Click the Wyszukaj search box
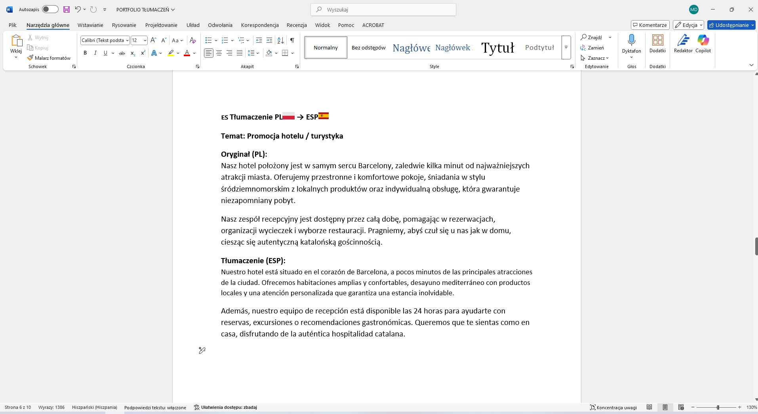758x414 pixels. pos(383,9)
